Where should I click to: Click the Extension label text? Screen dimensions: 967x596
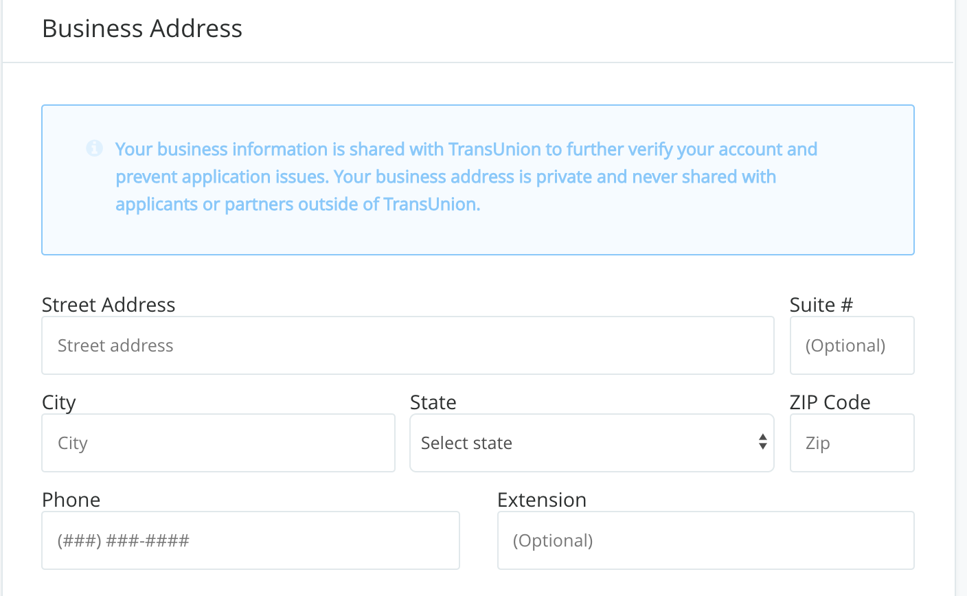tap(541, 500)
